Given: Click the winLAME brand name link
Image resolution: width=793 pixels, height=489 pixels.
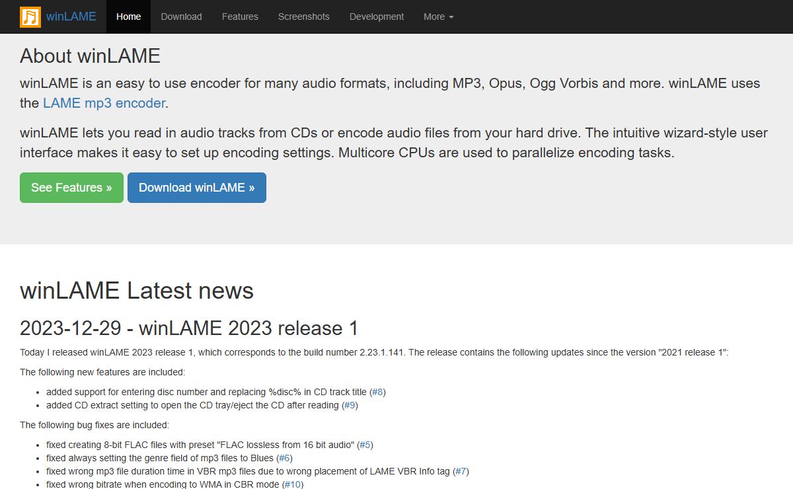Looking at the screenshot, I should tap(71, 17).
